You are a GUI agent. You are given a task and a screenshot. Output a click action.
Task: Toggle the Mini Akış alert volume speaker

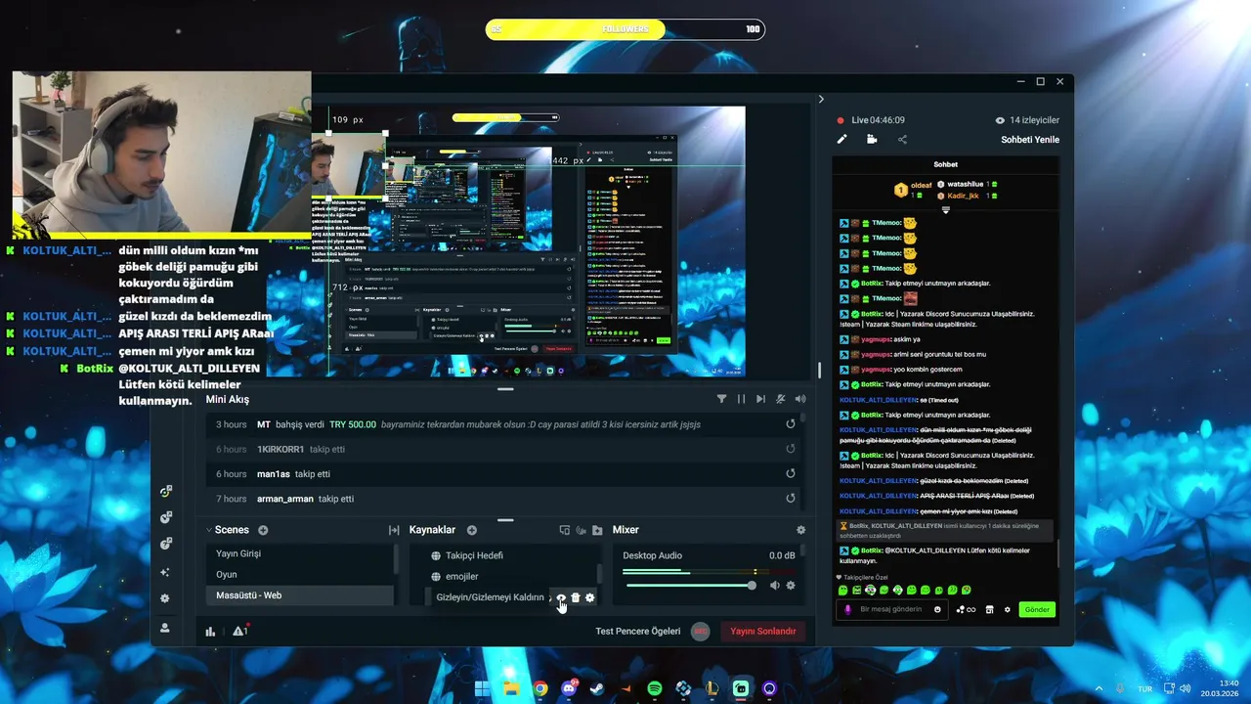(x=800, y=399)
